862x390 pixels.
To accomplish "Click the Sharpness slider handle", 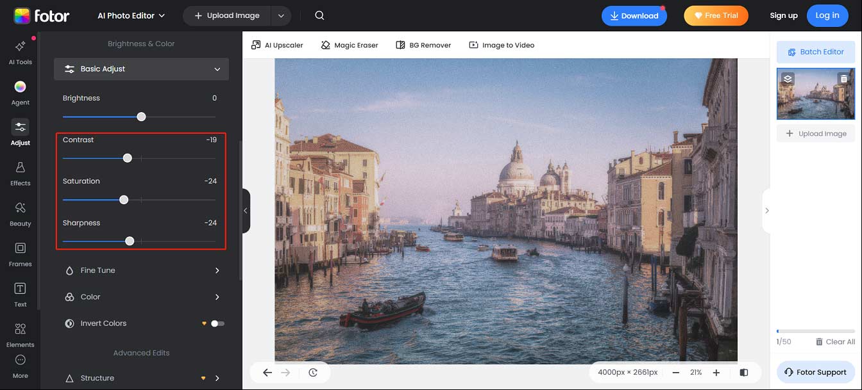I will pyautogui.click(x=130, y=241).
